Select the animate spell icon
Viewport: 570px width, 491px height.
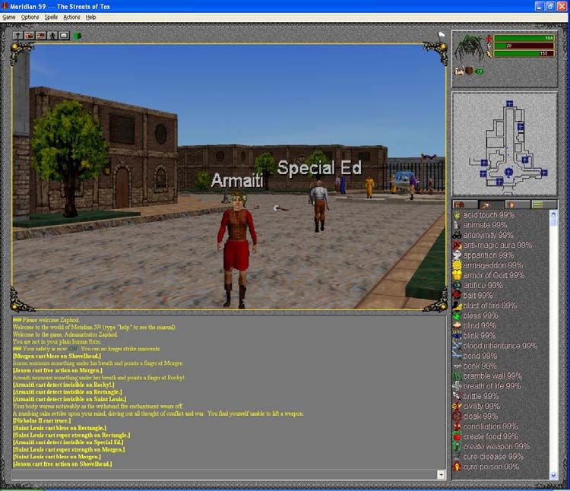click(x=457, y=225)
